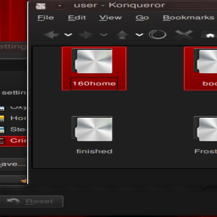Open the File menu
The image size is (217, 217).
pyautogui.click(x=46, y=17)
